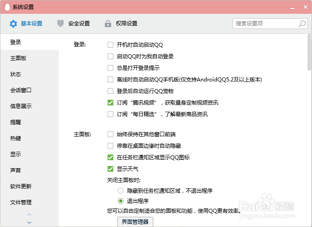Click the shield icon for 安全设置
Screen dimensions: 312x227
[60, 24]
